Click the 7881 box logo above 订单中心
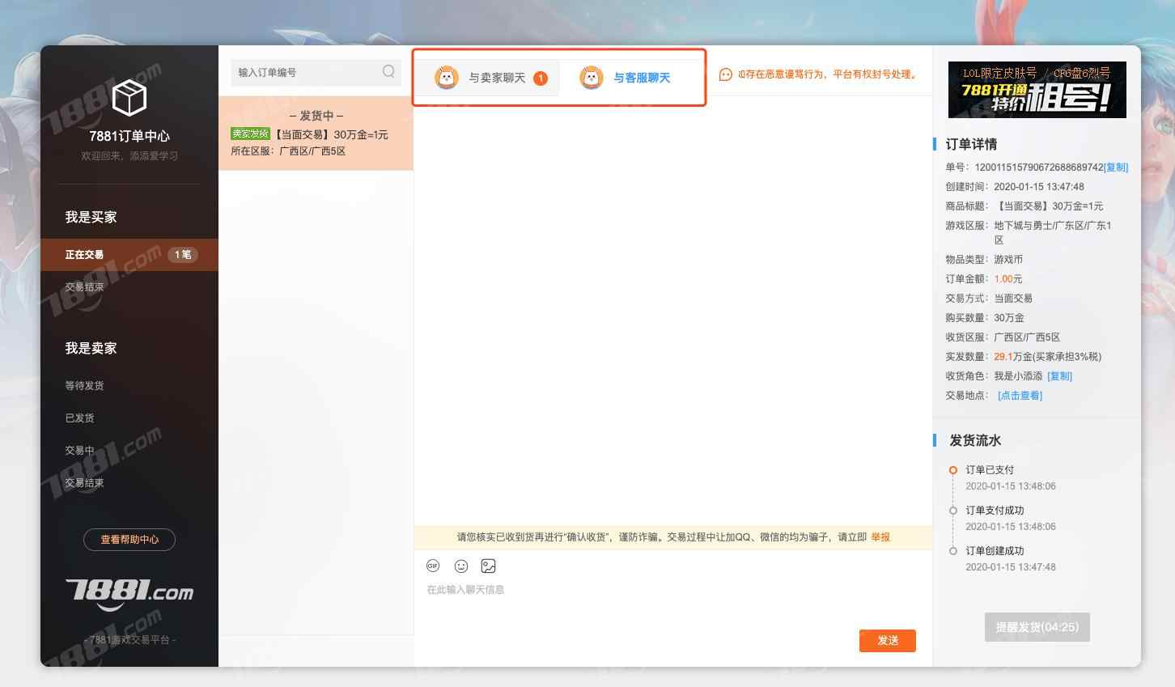 129,97
